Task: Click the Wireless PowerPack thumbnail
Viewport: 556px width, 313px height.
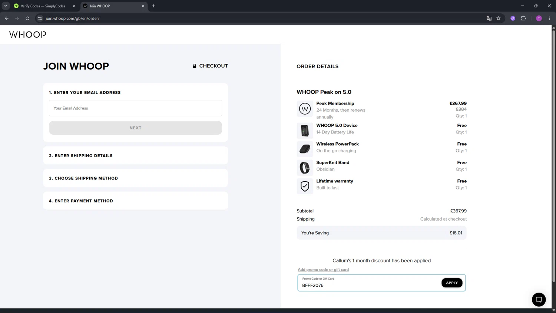Action: click(305, 149)
